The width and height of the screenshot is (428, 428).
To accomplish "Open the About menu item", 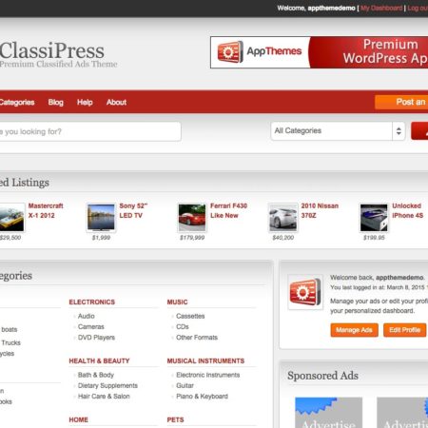I will point(116,102).
